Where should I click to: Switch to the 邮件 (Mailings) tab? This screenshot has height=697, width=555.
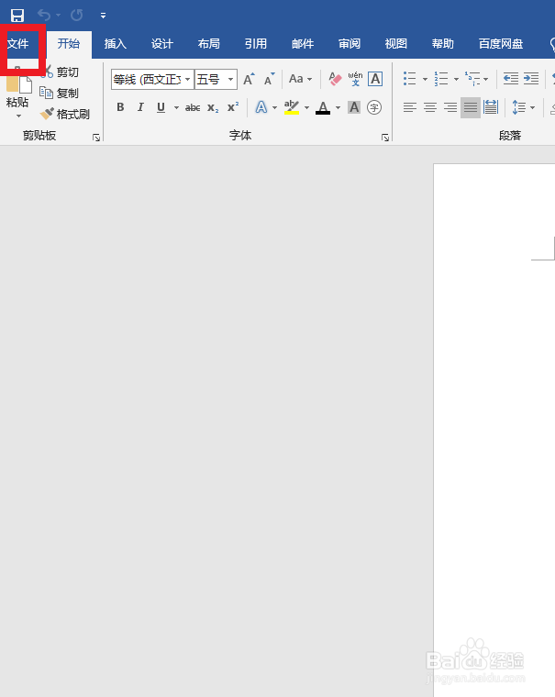(x=303, y=44)
